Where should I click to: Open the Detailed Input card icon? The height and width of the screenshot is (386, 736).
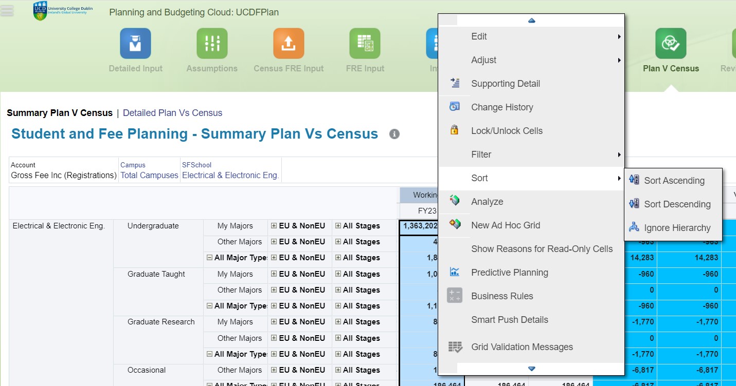(x=135, y=44)
